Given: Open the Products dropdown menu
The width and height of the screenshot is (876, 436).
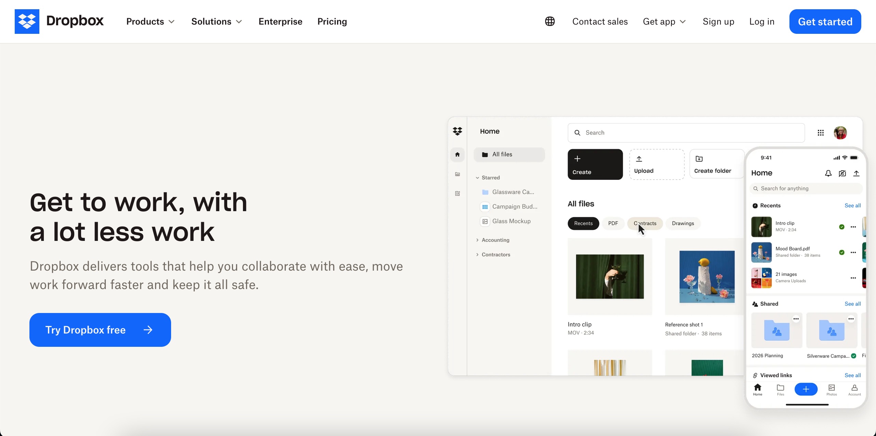Looking at the screenshot, I should pyautogui.click(x=151, y=22).
